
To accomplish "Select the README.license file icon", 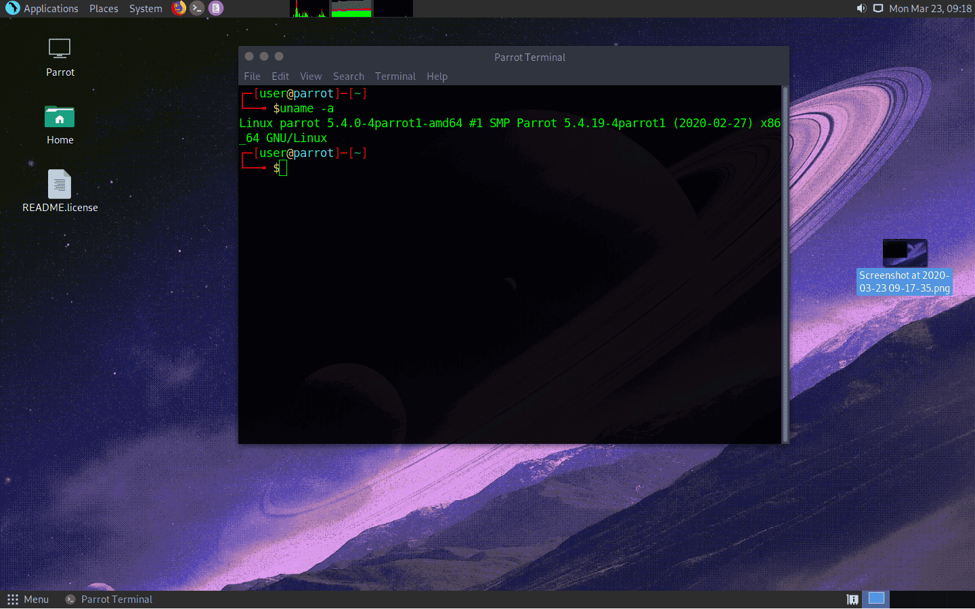I will tap(60, 191).
